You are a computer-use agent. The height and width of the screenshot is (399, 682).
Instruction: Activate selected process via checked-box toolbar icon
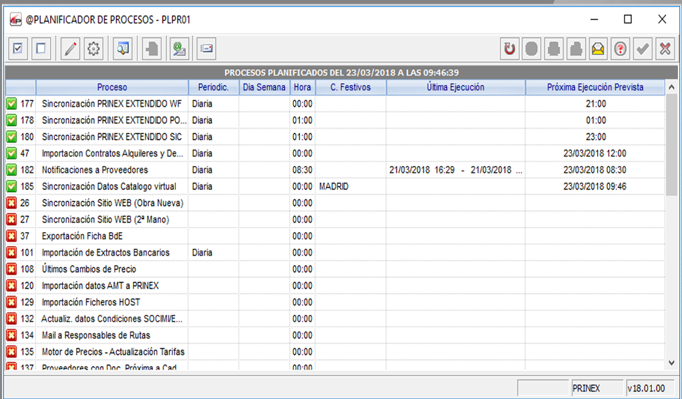(x=17, y=48)
